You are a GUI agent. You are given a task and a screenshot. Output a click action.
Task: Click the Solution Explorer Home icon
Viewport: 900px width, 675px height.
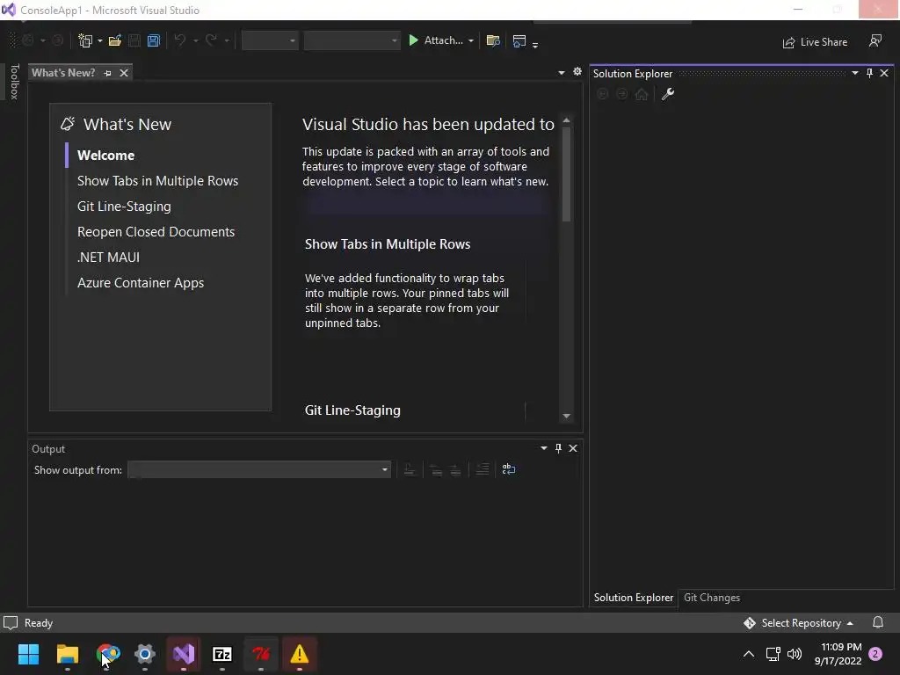pyautogui.click(x=642, y=94)
